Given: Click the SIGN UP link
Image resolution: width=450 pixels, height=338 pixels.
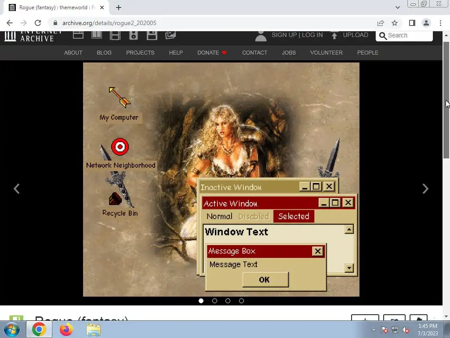Looking at the screenshot, I should coord(284,35).
